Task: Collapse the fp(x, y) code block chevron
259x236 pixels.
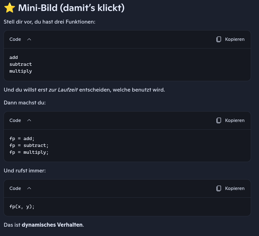Action: (x=29, y=188)
